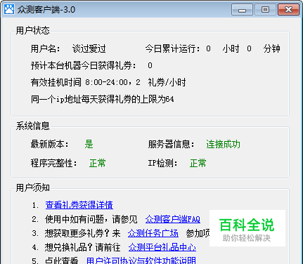Image resolution: width=303 pixels, height=264 pixels.
Task: Open the 查看礼券获得详情 link
Action: [79, 205]
